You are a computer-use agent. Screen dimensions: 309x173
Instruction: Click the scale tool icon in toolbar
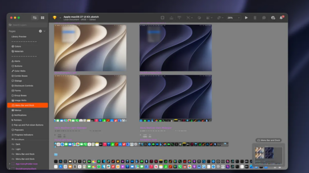188,18
